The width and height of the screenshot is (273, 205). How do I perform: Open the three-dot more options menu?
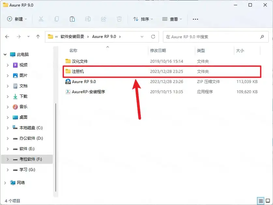(195, 19)
